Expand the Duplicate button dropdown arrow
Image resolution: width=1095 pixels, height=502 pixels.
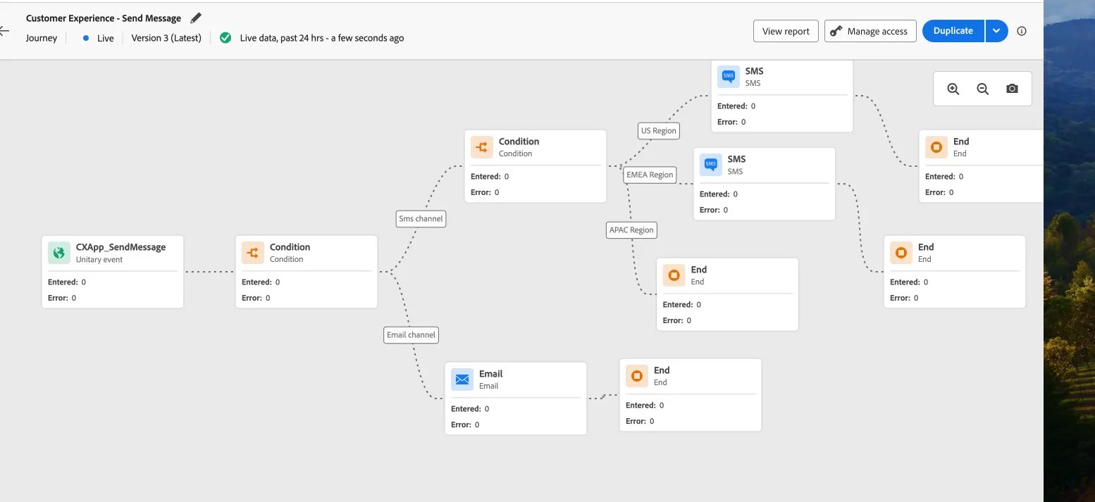tap(996, 31)
